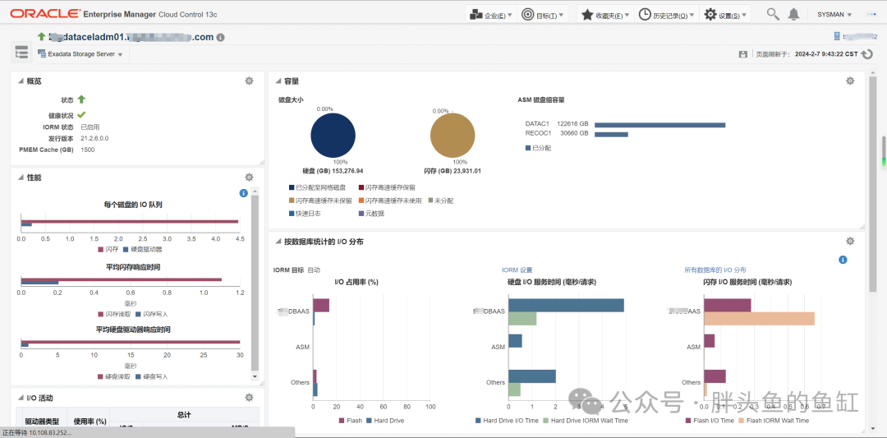Click the green up arrow beside hostname
Screen dimensions: 887x438
click(x=41, y=37)
